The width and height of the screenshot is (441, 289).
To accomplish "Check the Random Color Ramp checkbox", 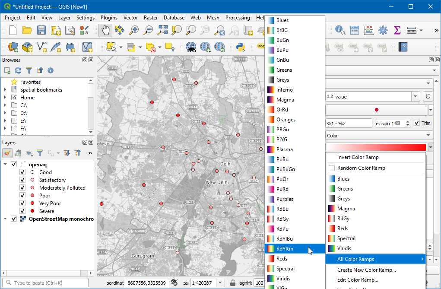I will point(332,168).
